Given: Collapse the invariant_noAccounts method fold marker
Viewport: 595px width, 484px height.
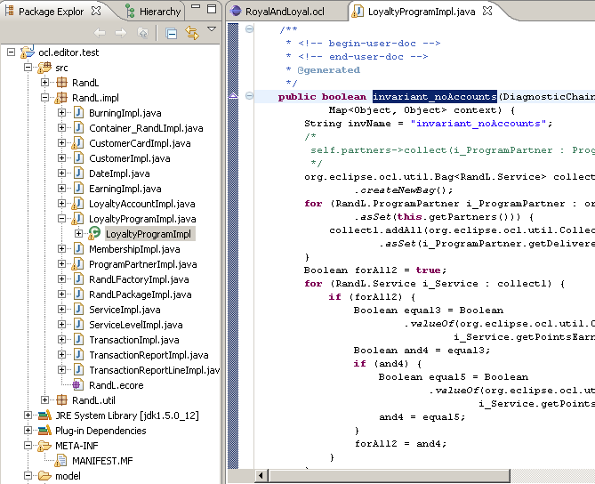Looking at the screenshot, I should 249,96.
